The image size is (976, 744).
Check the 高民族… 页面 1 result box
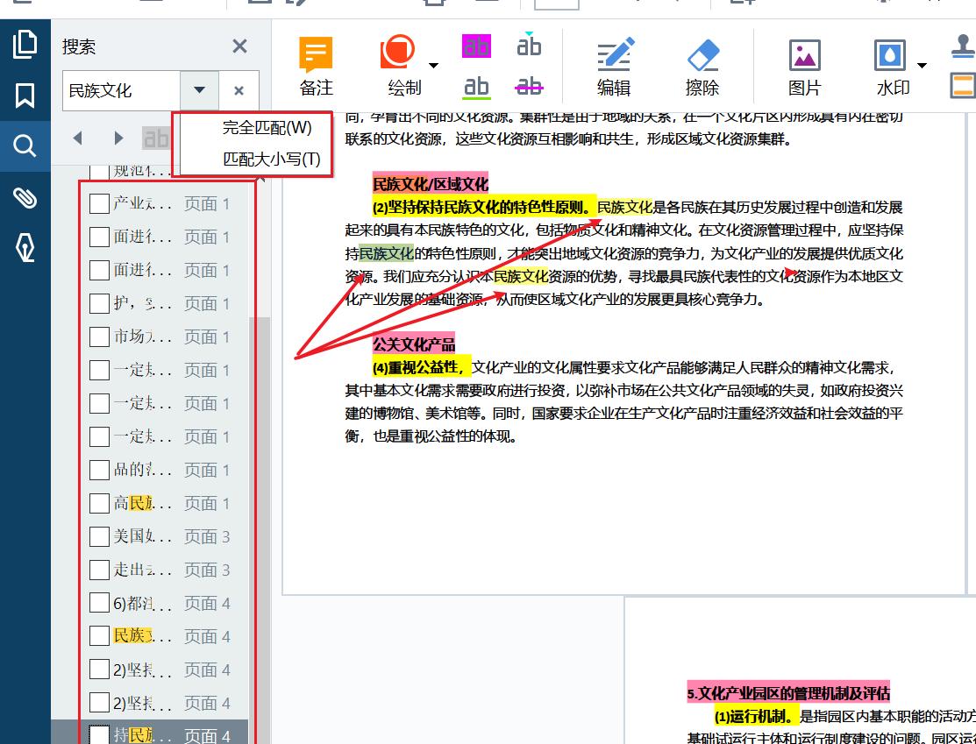[x=99, y=503]
